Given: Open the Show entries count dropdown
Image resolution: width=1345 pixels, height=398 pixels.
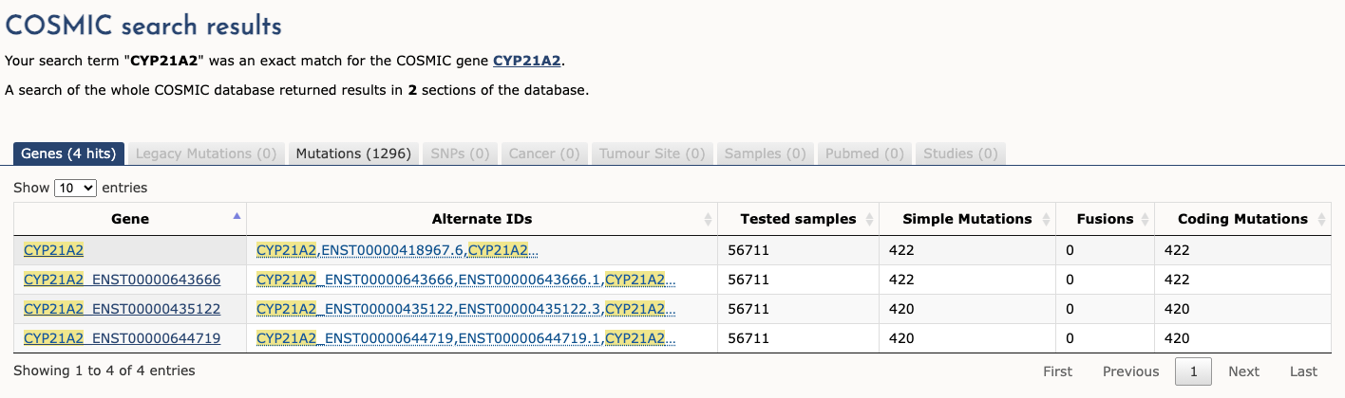Looking at the screenshot, I should click(x=76, y=188).
